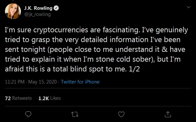
Task: Click the word Retweets label
Action: coord(22,98)
